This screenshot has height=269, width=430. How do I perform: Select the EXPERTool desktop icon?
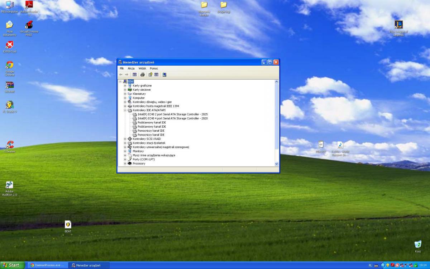(x=10, y=47)
